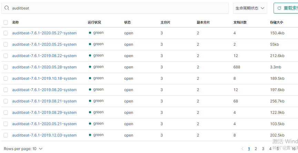The image size is (298, 153).
Task: Click the previous page arrow
Action: (x=242, y=149)
